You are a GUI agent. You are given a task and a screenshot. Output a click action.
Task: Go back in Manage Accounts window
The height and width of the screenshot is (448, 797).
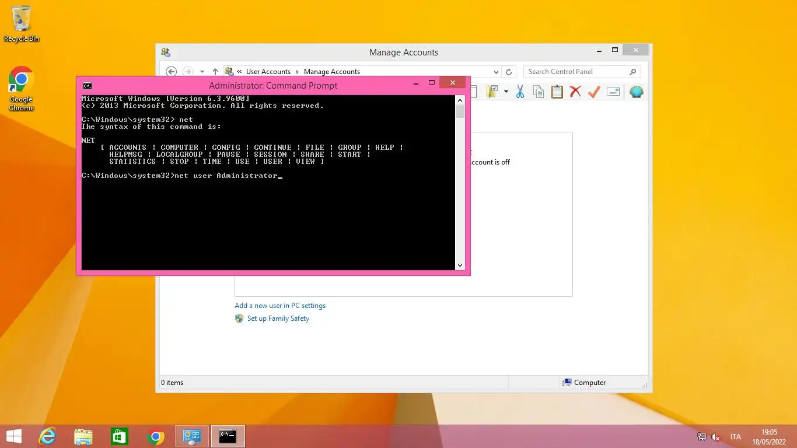point(171,72)
